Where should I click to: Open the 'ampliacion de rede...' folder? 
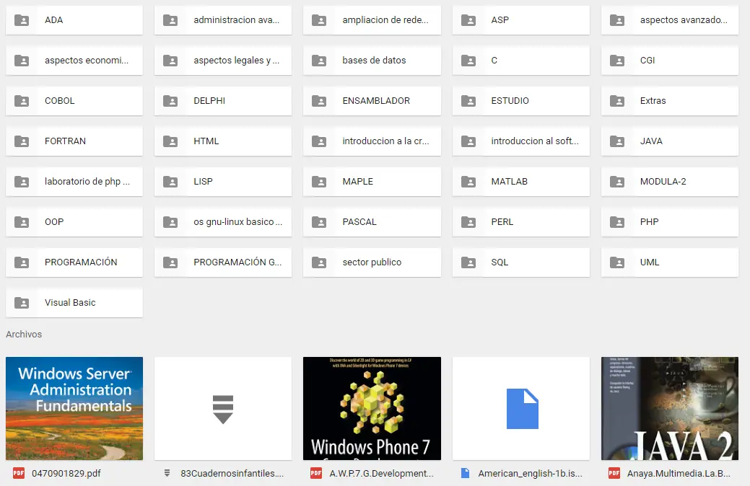pyautogui.click(x=372, y=20)
